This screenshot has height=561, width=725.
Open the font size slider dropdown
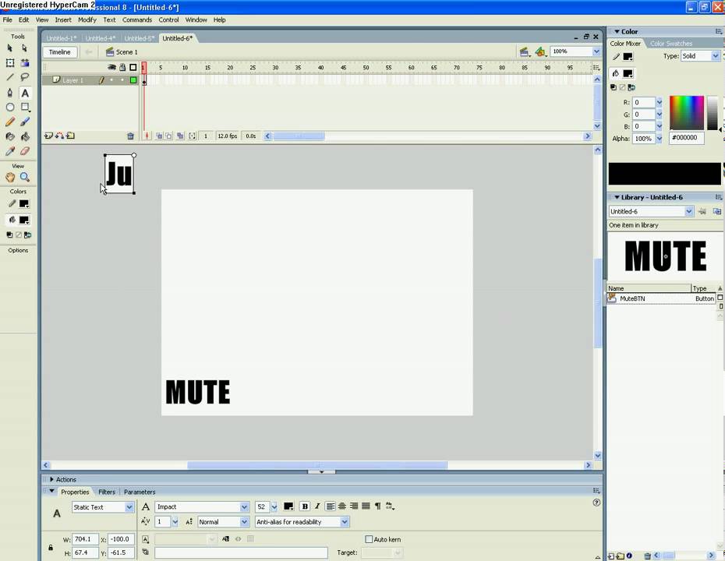click(x=274, y=507)
